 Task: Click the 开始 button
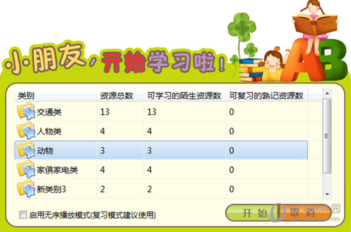pos(252,212)
